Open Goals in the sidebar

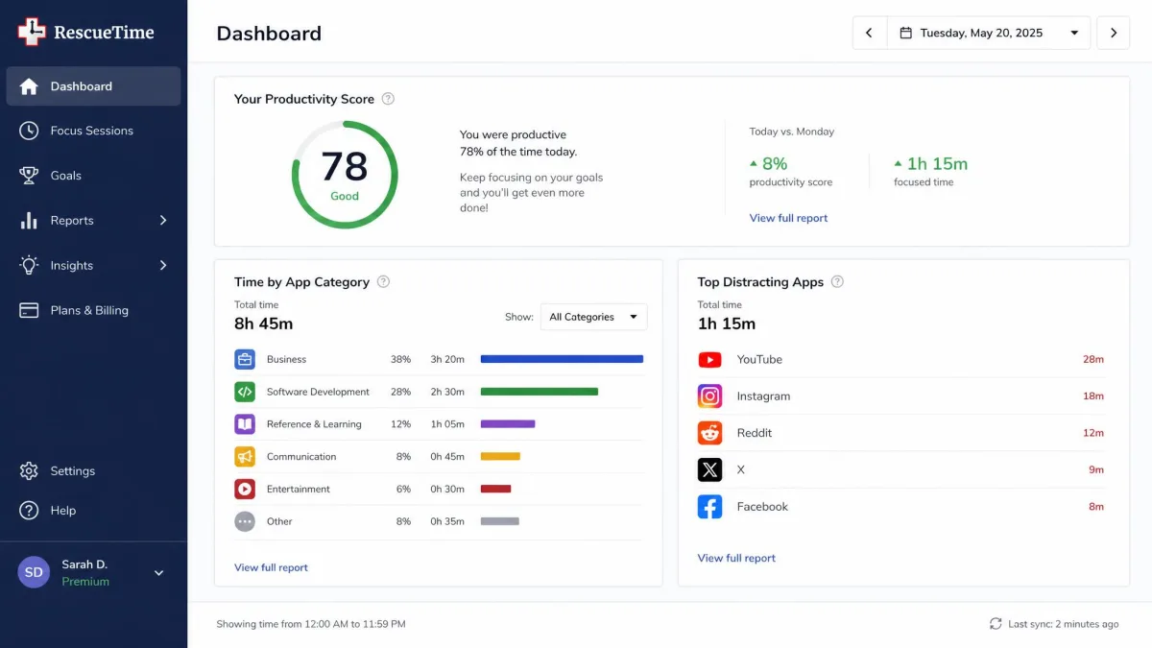[x=93, y=176]
